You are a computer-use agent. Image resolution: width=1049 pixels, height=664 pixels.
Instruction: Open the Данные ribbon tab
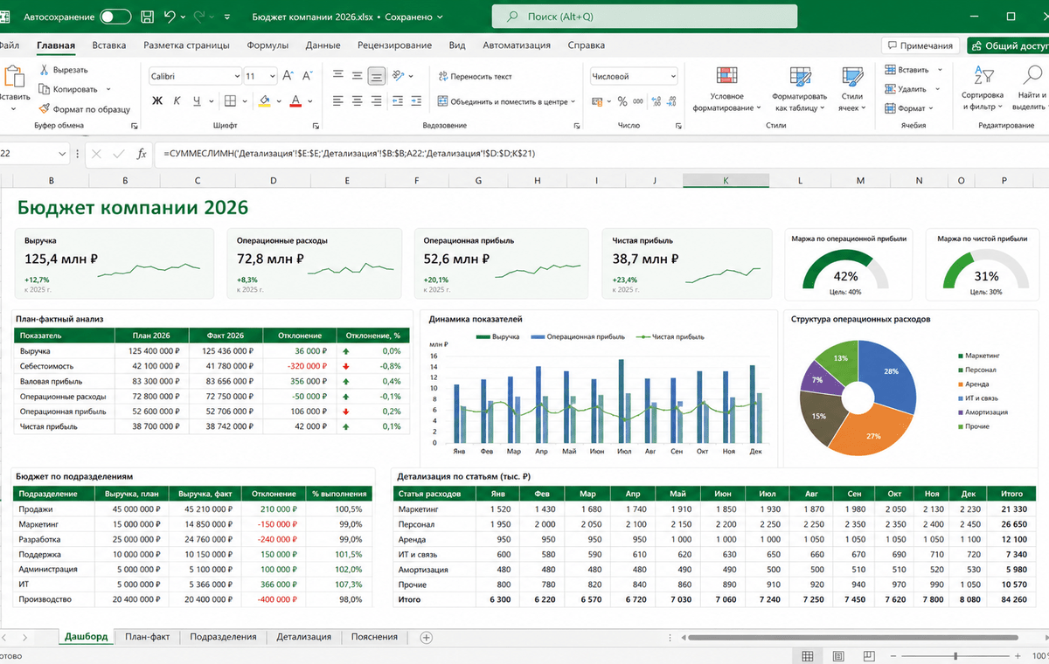pyautogui.click(x=323, y=45)
